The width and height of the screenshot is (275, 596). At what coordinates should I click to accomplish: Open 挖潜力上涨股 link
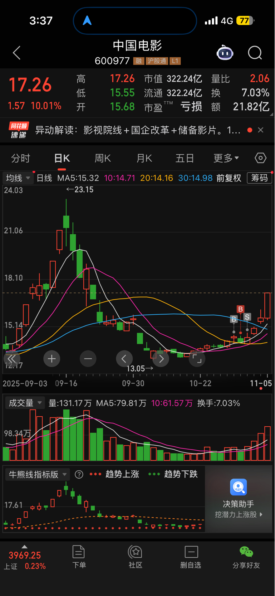239,514
